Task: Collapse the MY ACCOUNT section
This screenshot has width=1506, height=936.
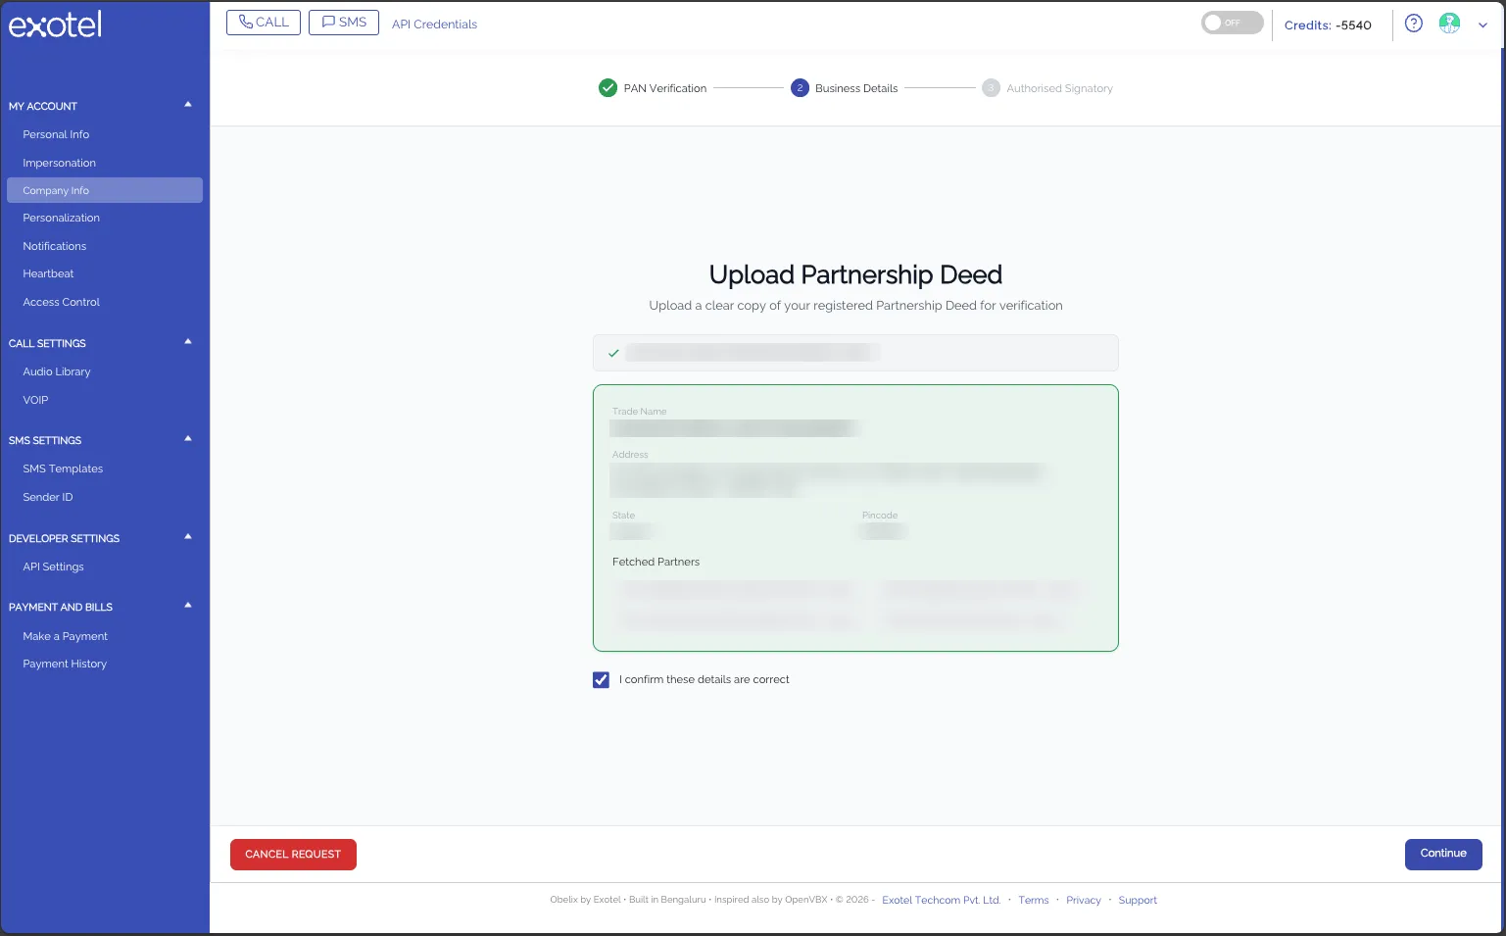Action: coord(188,105)
